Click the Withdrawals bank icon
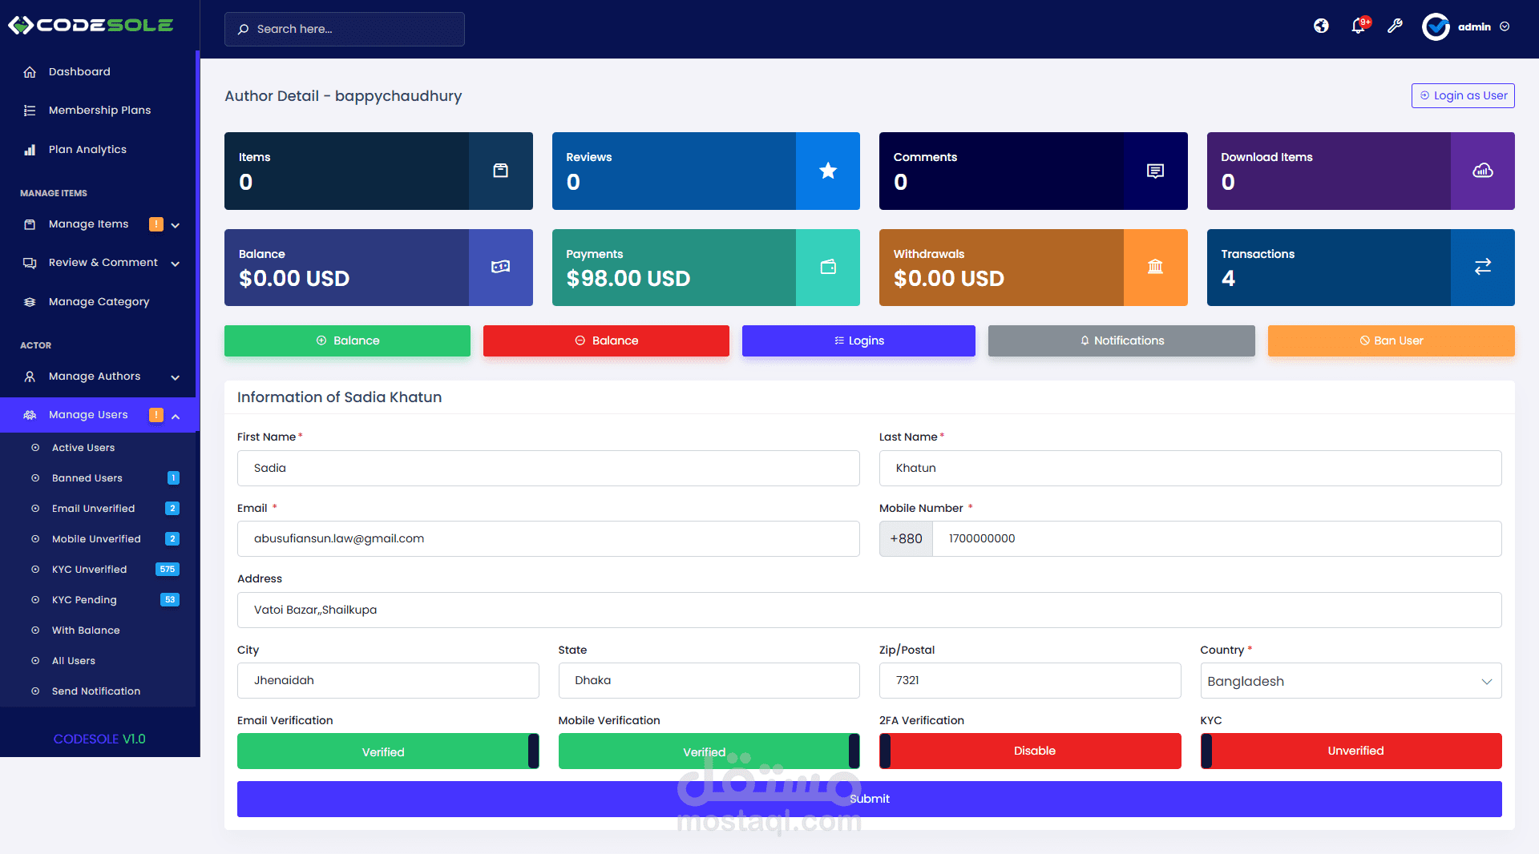Image resolution: width=1539 pixels, height=854 pixels. tap(1155, 267)
